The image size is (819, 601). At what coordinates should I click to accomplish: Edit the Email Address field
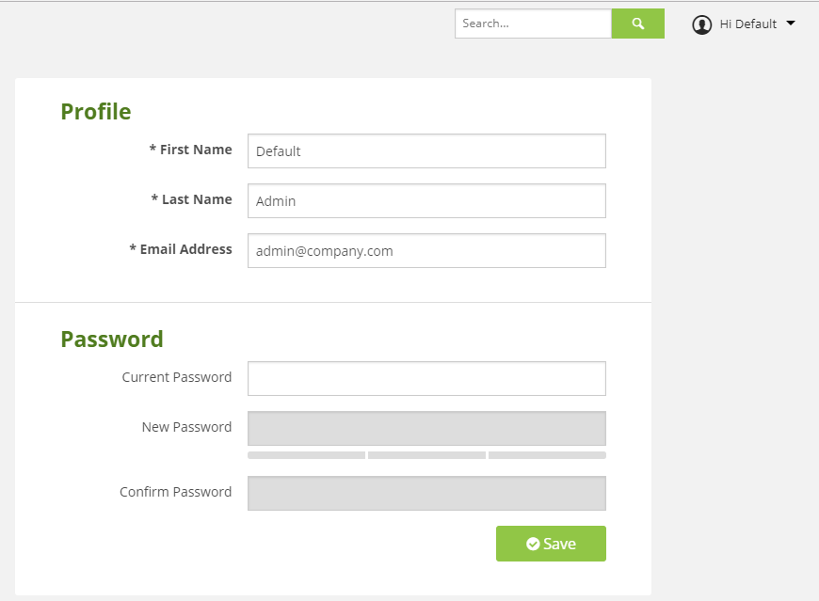coord(426,251)
